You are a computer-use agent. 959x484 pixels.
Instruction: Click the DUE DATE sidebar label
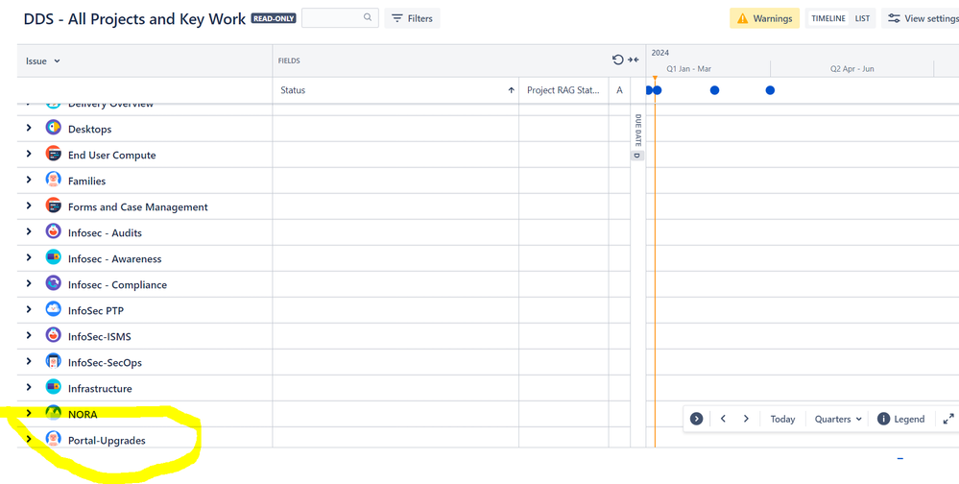point(638,131)
